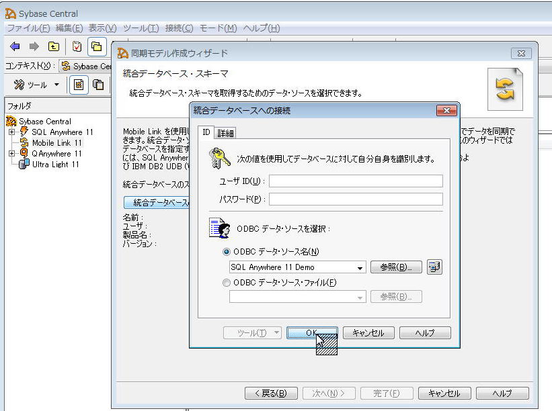Open the SQL Anywhere 11 Demo dropdown
Screen dimensions: 552x411
(360, 267)
